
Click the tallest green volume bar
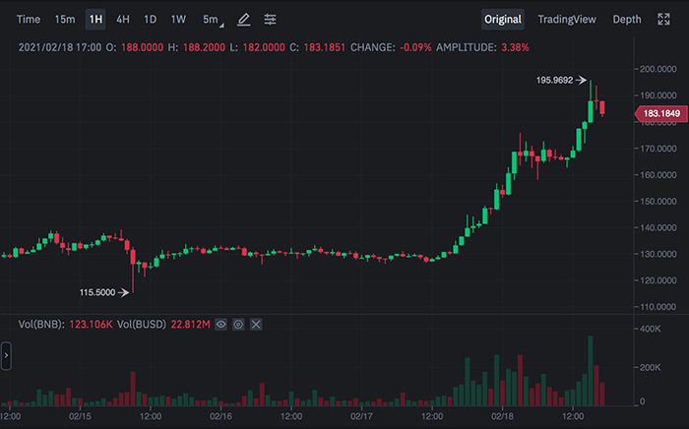tap(591, 371)
